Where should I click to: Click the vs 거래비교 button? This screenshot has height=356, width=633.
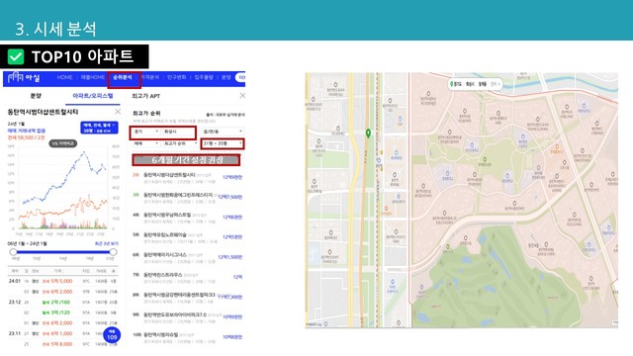click(x=63, y=143)
